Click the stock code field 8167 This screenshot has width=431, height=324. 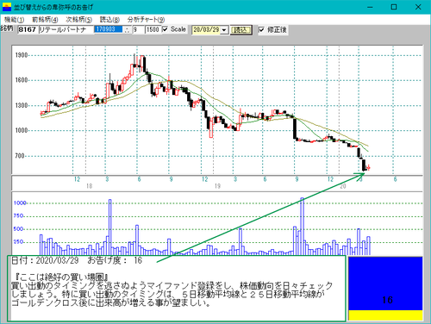[x=28, y=29]
